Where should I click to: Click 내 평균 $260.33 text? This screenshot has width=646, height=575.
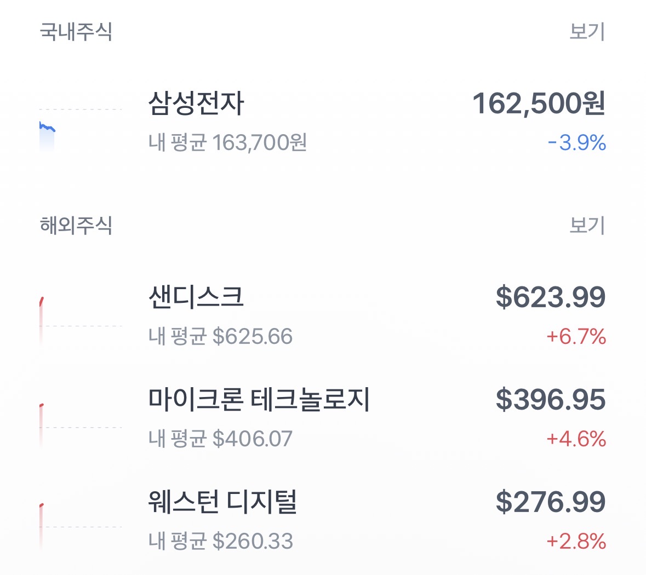point(221,542)
